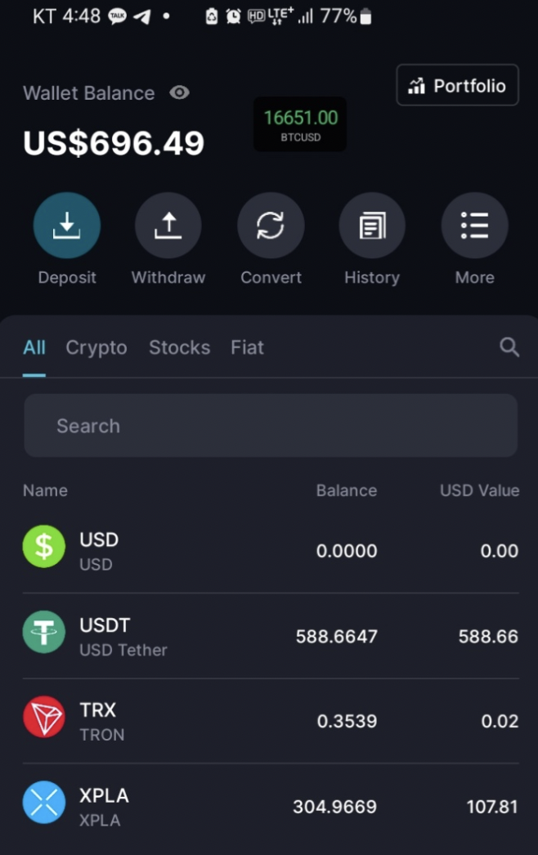The height and width of the screenshot is (855, 538).
Task: Open transaction History icon
Action: coord(372,226)
